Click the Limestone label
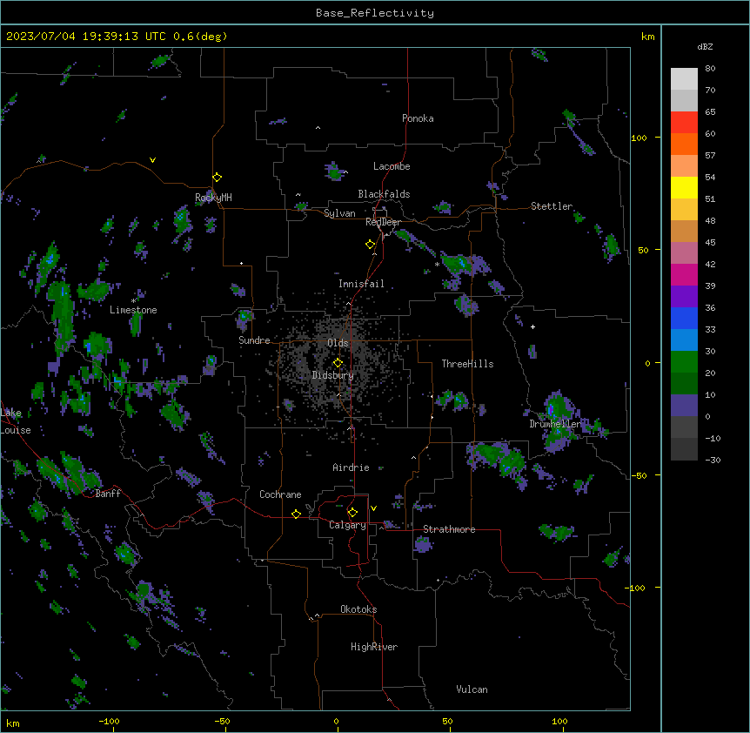Screen dimensions: 750x733 [133, 310]
